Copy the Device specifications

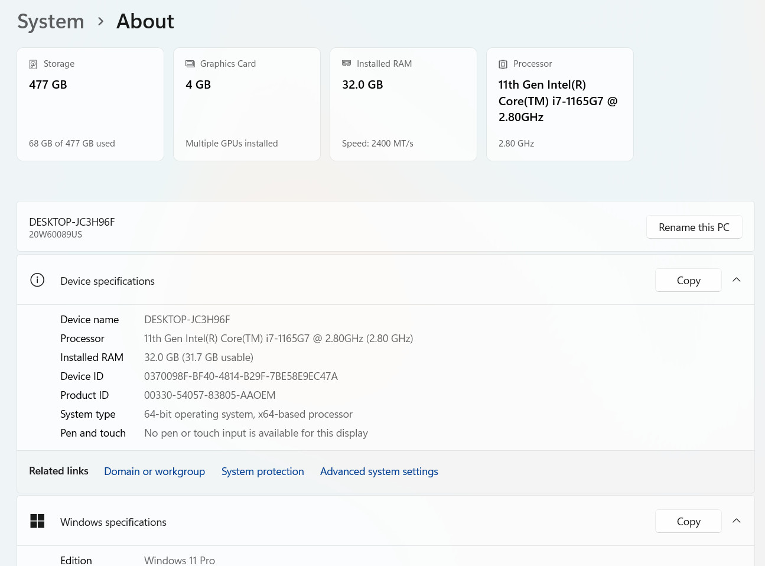pyautogui.click(x=688, y=280)
